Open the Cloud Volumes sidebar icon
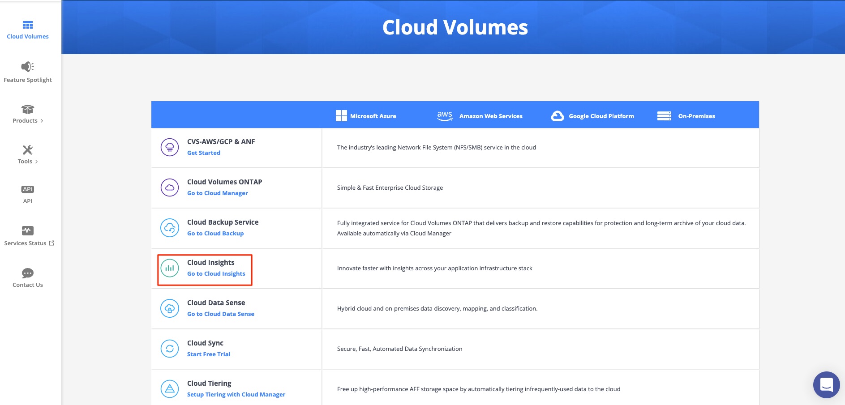This screenshot has height=405, width=845. pos(28,25)
